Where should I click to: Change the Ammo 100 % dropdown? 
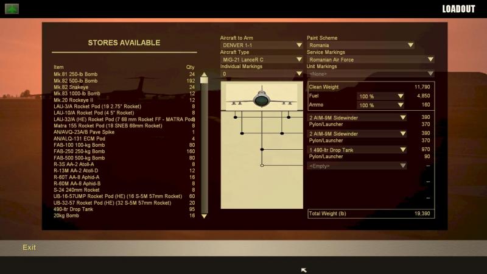click(x=380, y=105)
